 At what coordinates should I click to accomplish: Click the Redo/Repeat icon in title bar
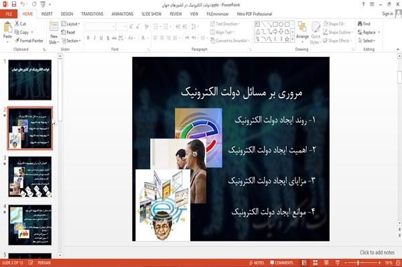(34, 4)
